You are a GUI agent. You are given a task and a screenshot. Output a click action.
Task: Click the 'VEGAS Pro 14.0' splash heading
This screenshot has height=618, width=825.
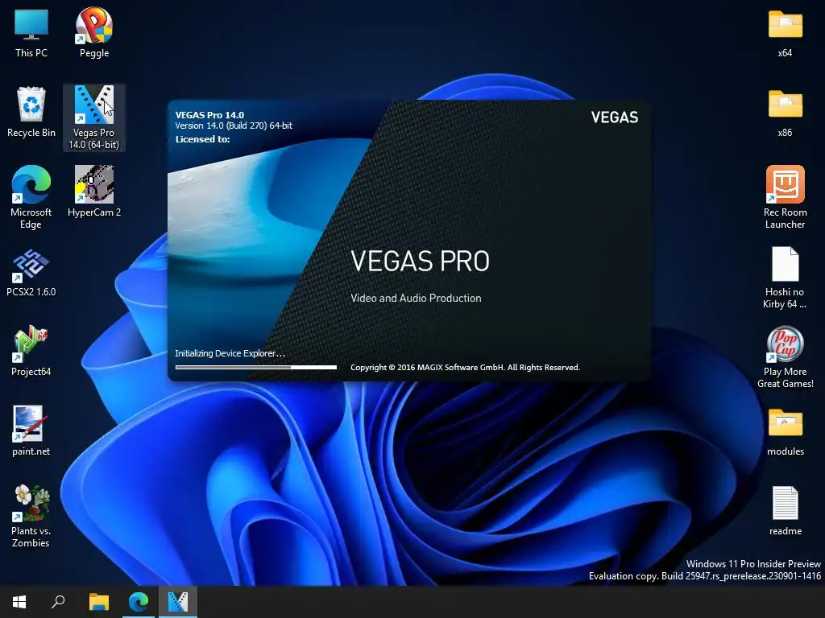click(x=209, y=115)
